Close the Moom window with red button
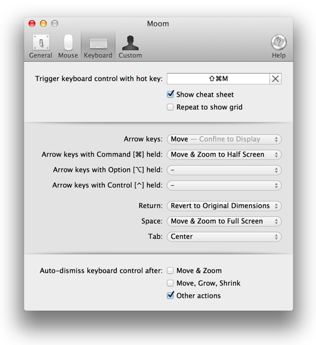The width and height of the screenshot is (316, 345). (32, 23)
